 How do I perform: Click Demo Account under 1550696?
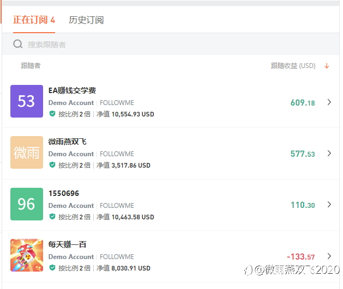pyautogui.click(x=71, y=205)
